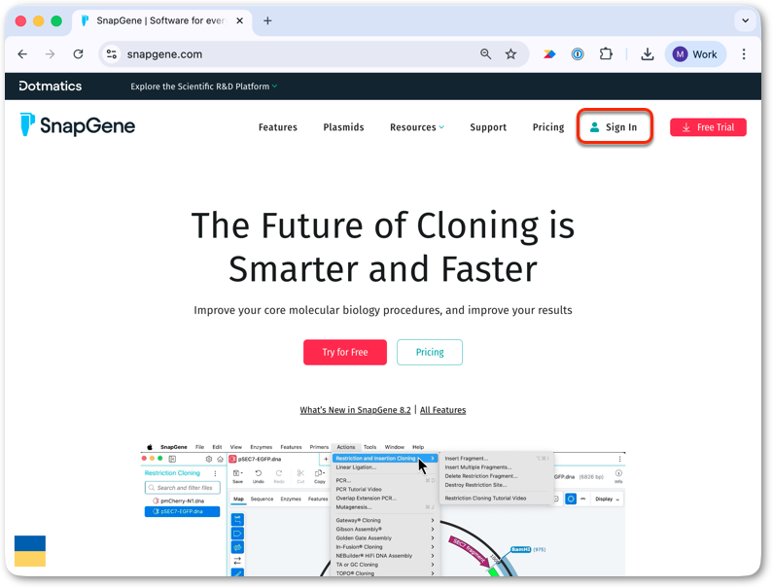Open the Extensions puzzle icon

[x=606, y=54]
